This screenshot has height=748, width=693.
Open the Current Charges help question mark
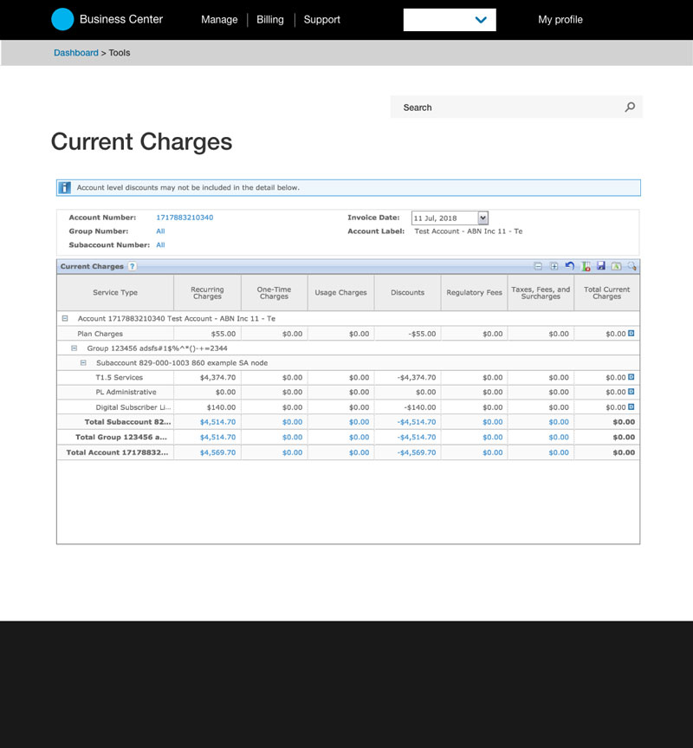(x=132, y=266)
